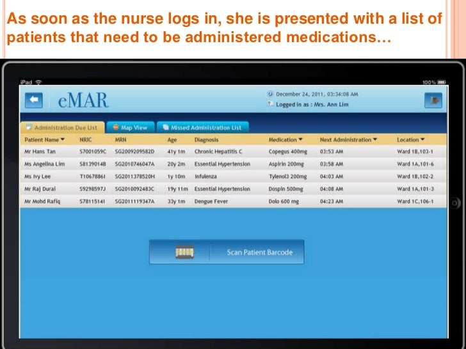Open the Location column sort dropdown
Viewport: 466px width, 349px height.
pos(422,139)
